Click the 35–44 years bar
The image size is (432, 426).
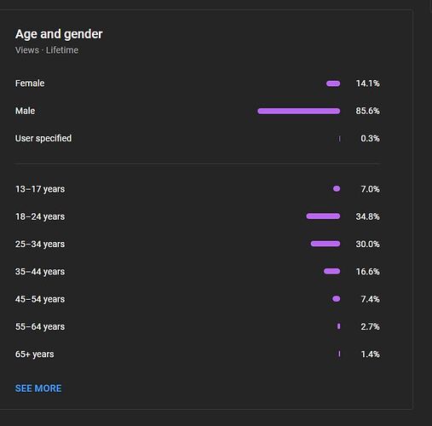coord(332,271)
